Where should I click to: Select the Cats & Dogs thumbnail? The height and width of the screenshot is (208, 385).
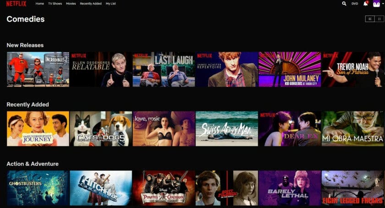[x=101, y=128]
